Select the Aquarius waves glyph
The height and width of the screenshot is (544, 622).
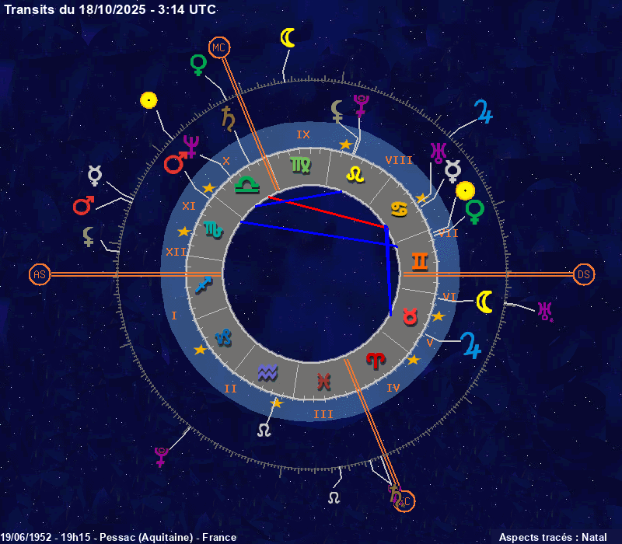[267, 371]
